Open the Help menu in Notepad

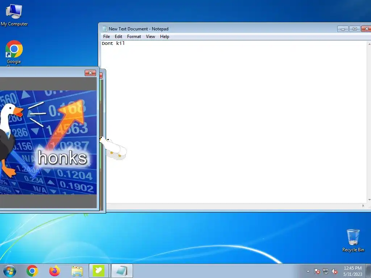click(164, 37)
